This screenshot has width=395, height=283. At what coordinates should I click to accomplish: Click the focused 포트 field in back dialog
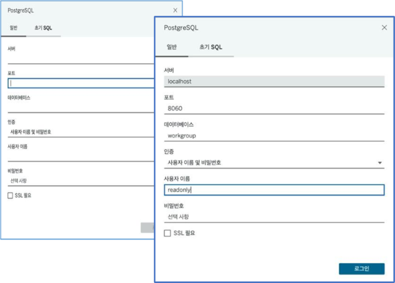point(81,83)
